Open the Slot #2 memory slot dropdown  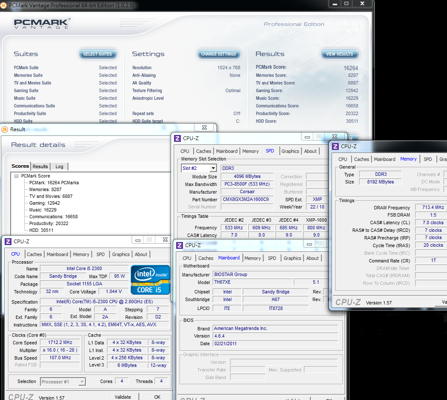tap(213, 168)
